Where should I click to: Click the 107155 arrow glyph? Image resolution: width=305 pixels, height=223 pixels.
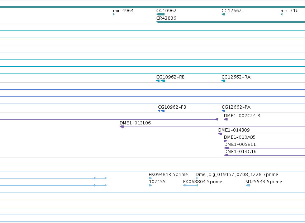tap(151, 185)
